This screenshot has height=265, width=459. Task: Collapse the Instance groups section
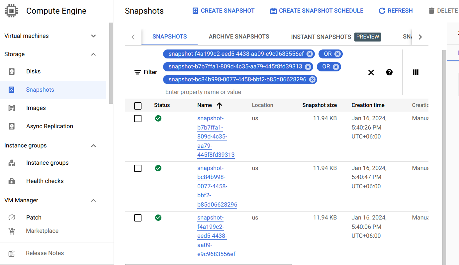click(93, 145)
